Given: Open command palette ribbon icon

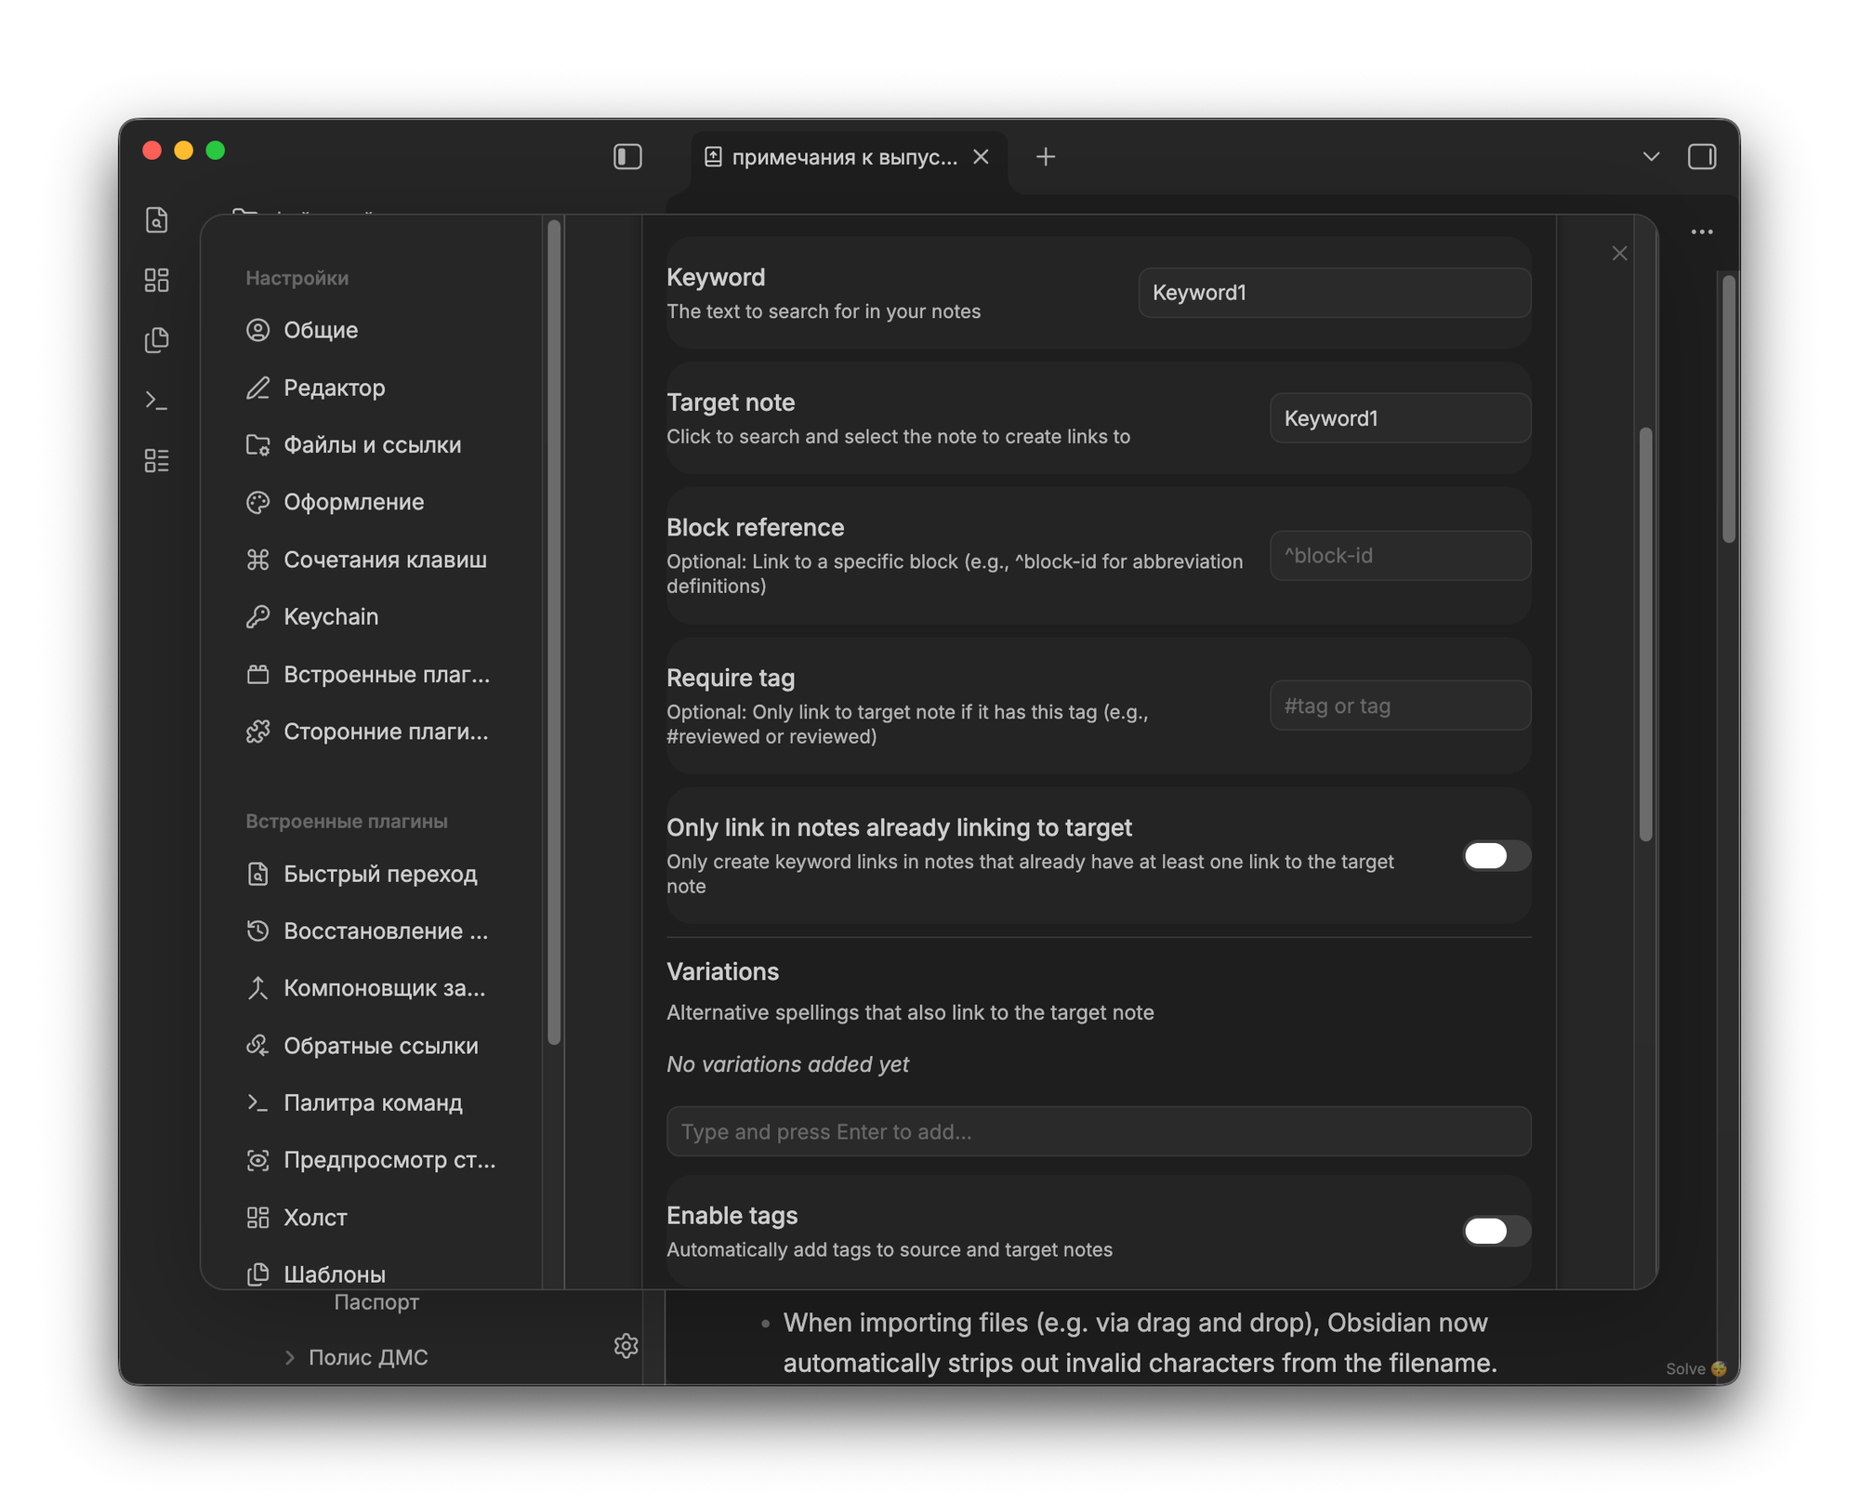Looking at the screenshot, I should (157, 401).
